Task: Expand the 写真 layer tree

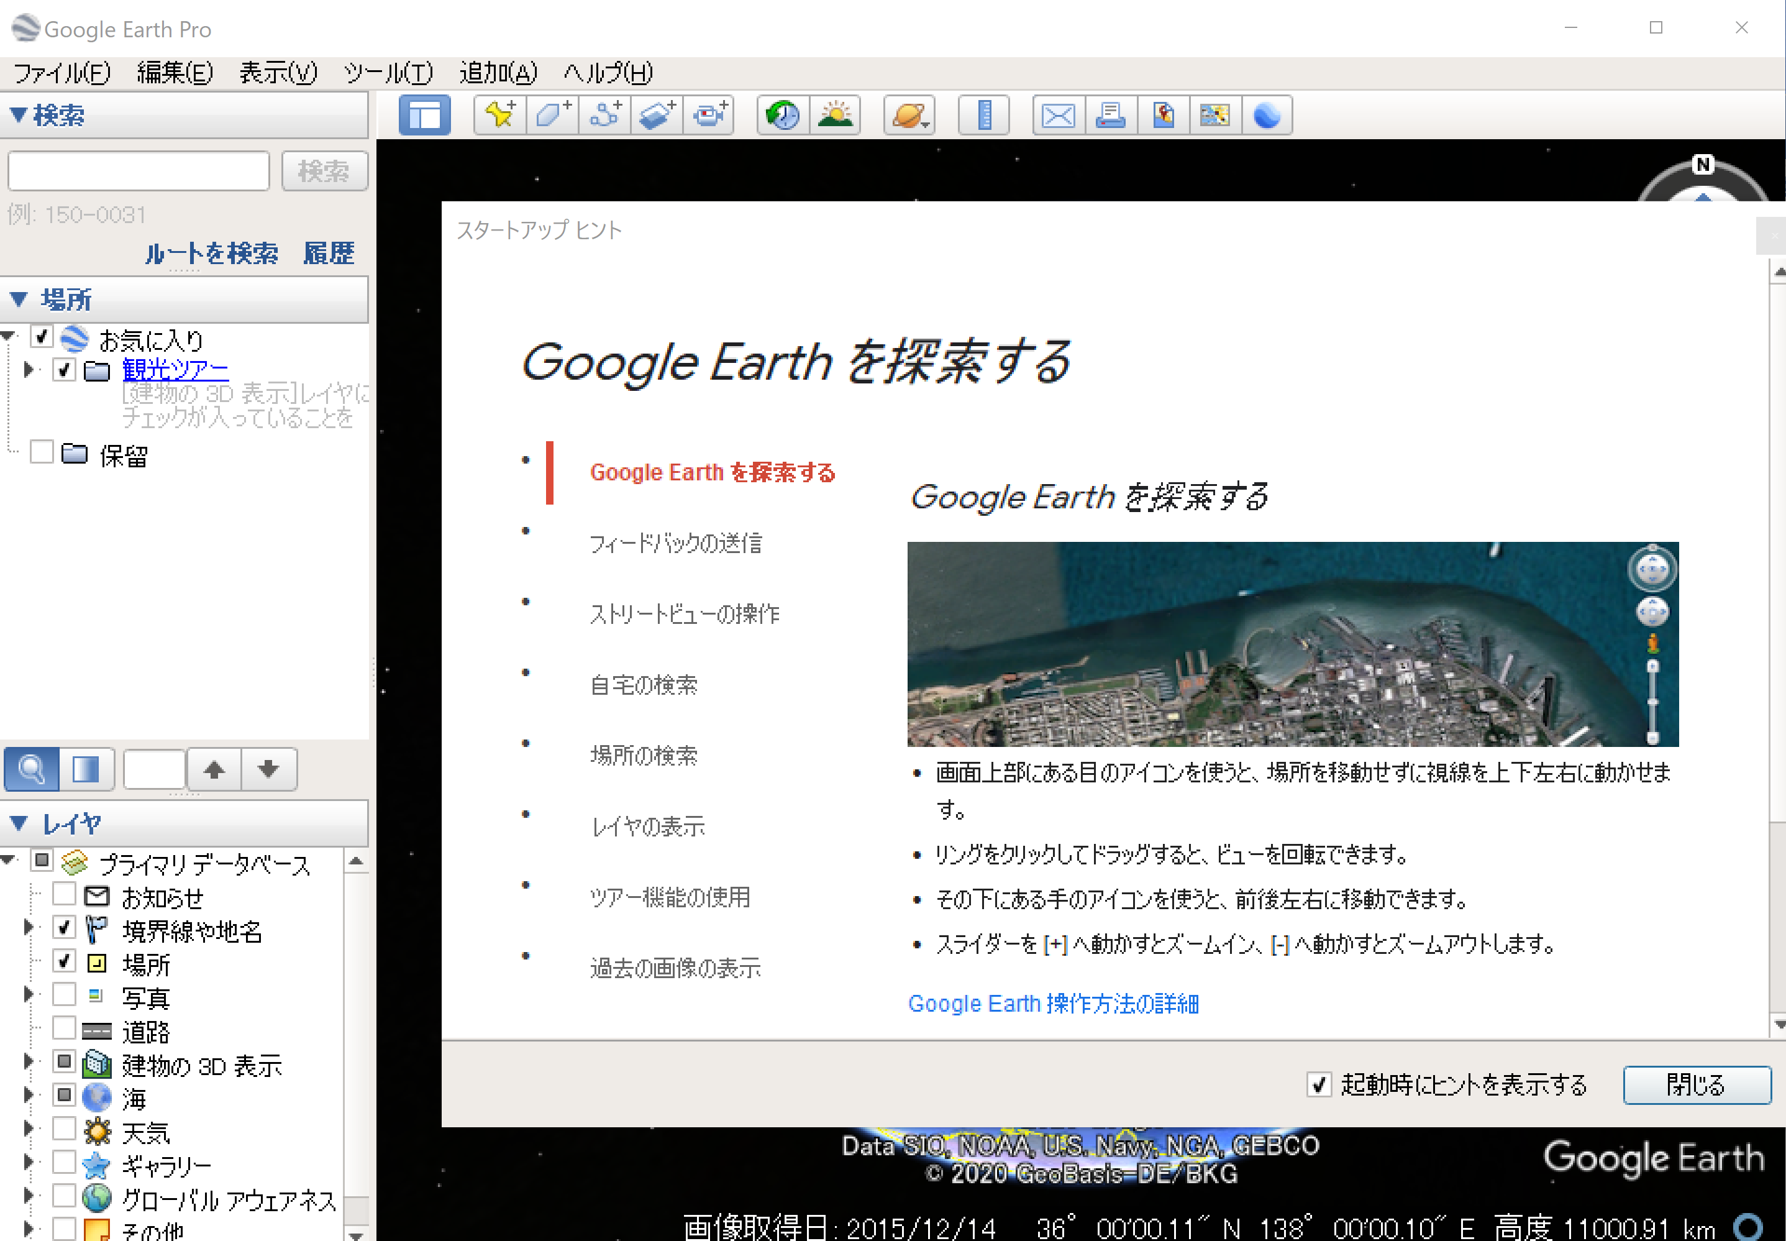Action: pos(29,994)
